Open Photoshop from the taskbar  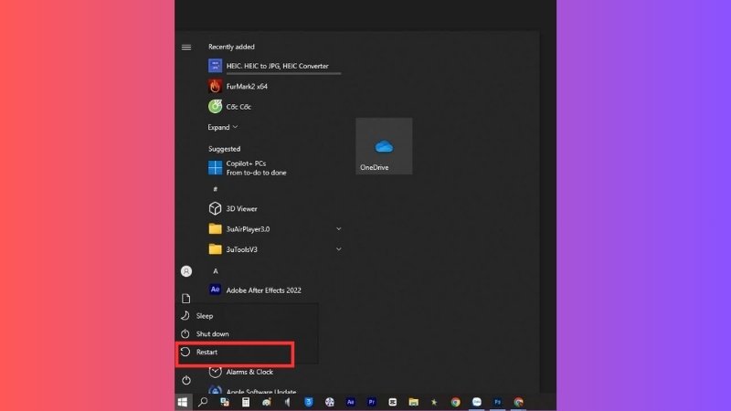pos(497,402)
